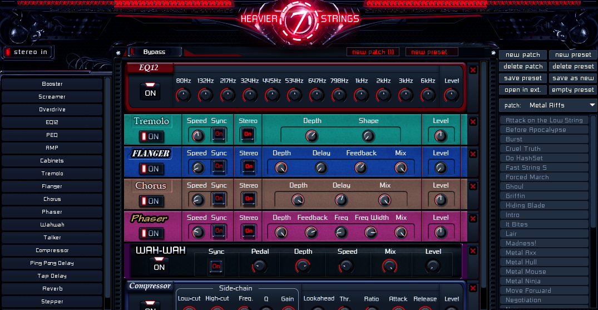Image resolution: width=598 pixels, height=310 pixels.
Task: Remove the Flanger effect with its X
Action: coord(473,154)
